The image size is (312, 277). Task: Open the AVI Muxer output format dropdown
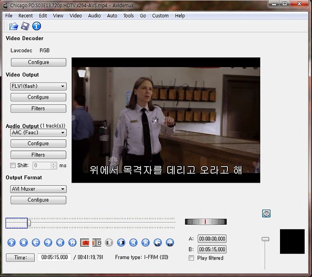[39, 189]
